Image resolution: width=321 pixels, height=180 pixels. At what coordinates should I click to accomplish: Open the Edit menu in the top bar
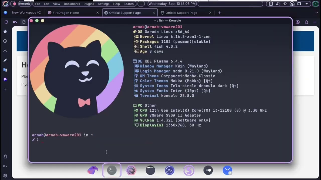(x=46, y=4)
